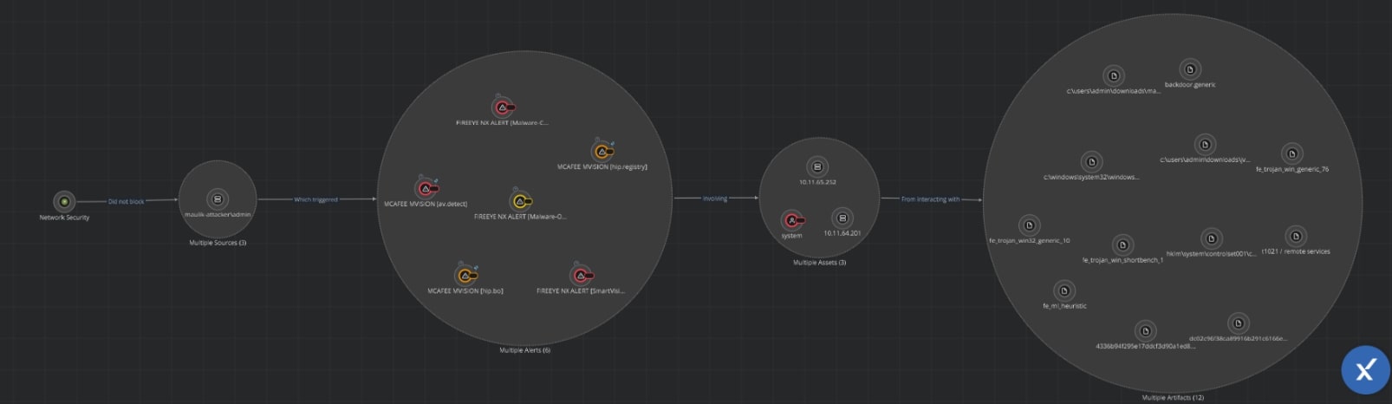Open the FIREEYE NX ALERT [Malware-C... alert
Viewport: 1392px width, 404px height.
coord(501,108)
